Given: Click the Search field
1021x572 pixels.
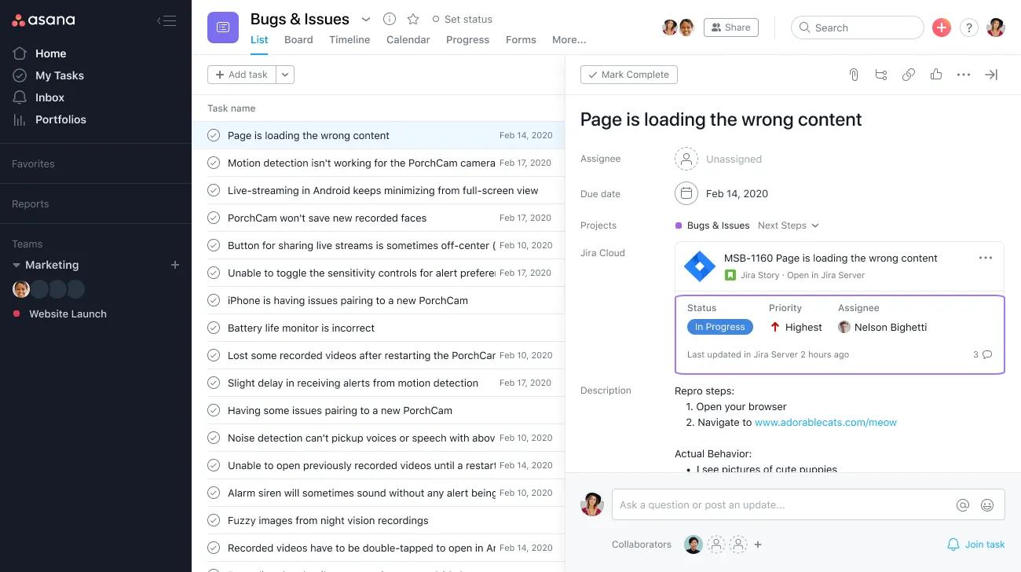Looking at the screenshot, I should click(856, 27).
